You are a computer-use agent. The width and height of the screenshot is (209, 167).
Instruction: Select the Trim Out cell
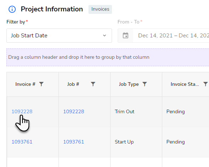point(136,112)
